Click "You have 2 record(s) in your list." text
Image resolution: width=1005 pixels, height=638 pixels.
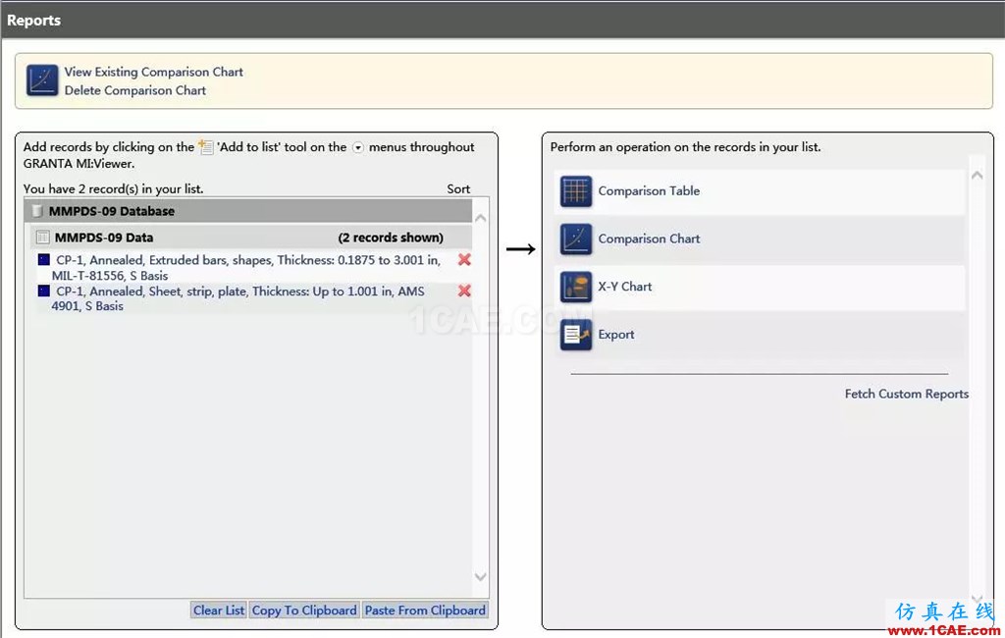(114, 189)
